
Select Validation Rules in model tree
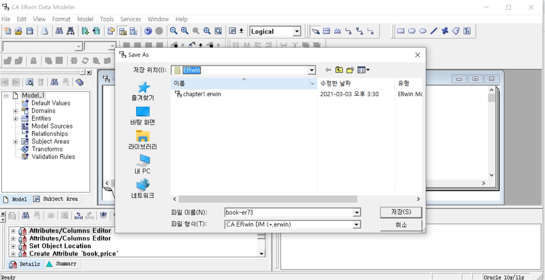pyautogui.click(x=53, y=156)
